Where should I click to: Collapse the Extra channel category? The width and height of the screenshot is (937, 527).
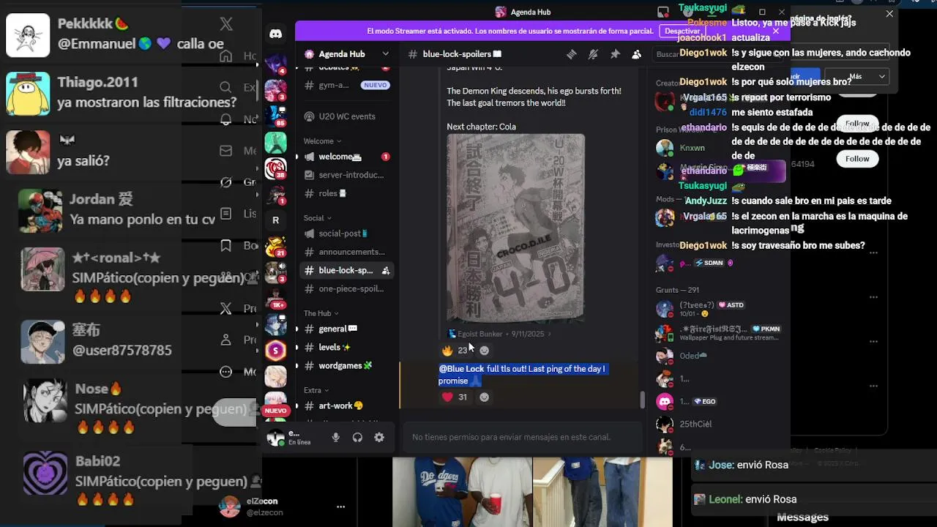coord(316,390)
